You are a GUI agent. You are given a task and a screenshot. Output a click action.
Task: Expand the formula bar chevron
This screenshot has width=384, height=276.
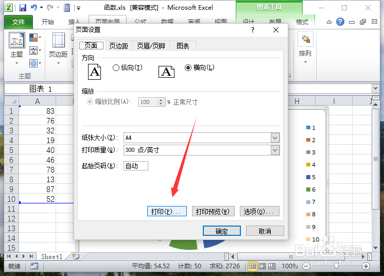375,88
